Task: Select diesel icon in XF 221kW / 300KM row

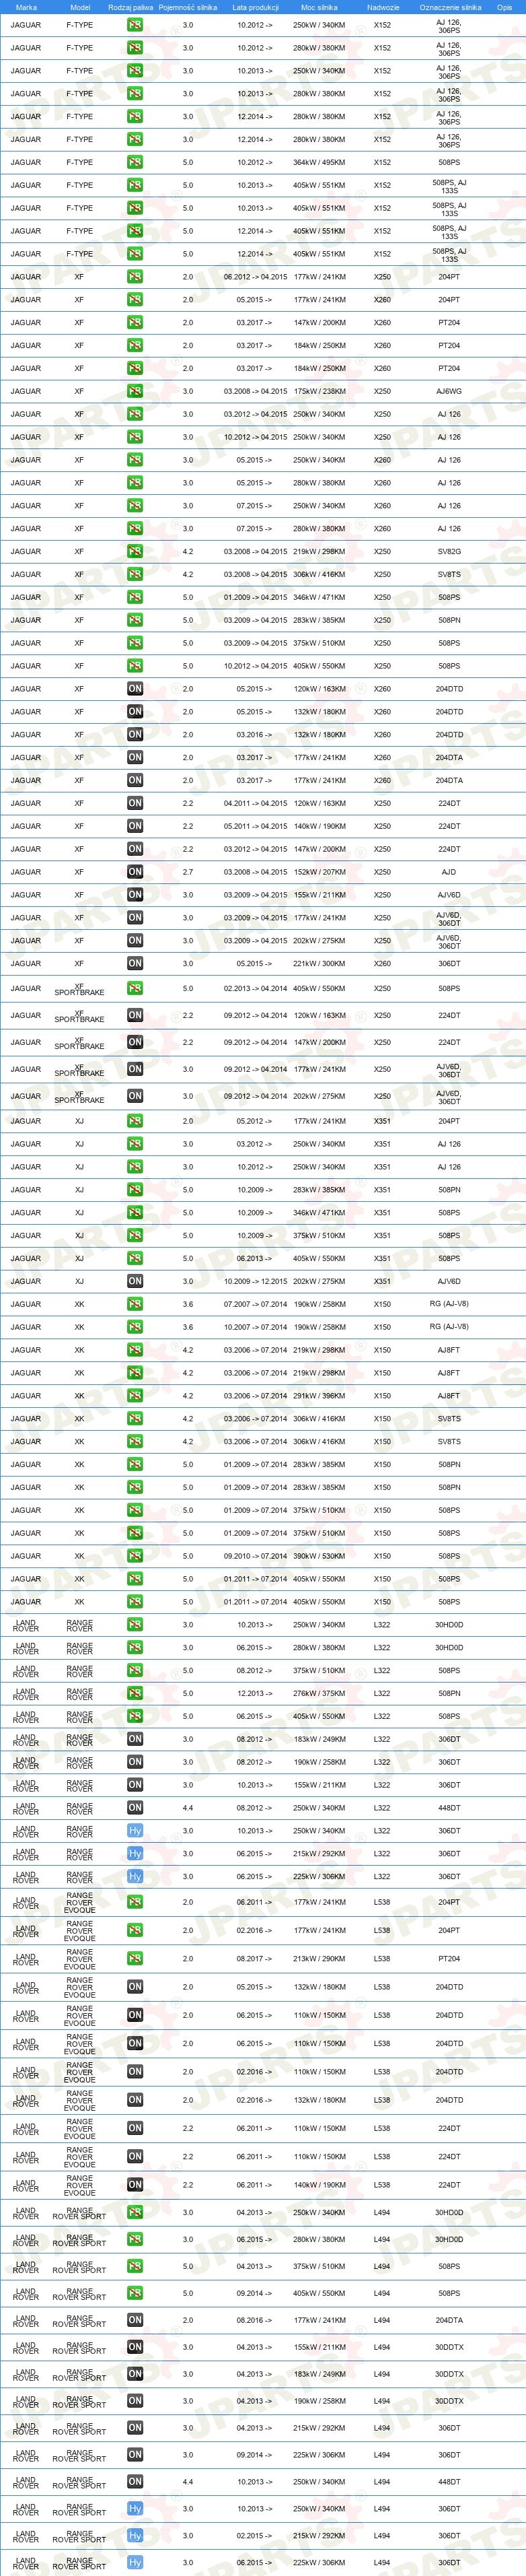Action: [x=135, y=963]
